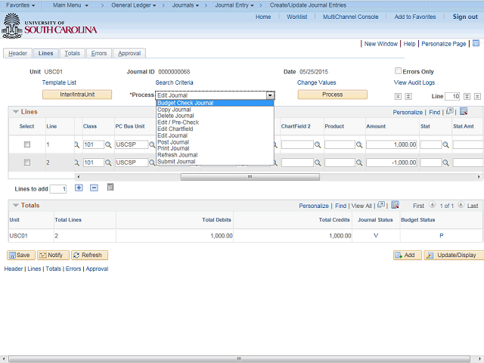Screen dimensions: 484x363
Task: Click the scroll-to-top arrow icon left of Line
Action: coord(398,97)
